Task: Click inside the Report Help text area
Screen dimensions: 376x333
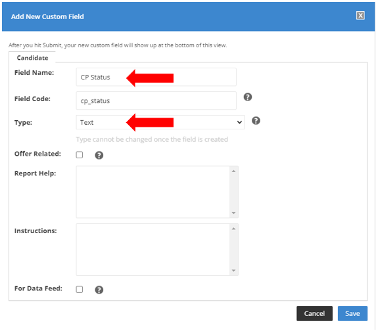Action: click(x=153, y=192)
